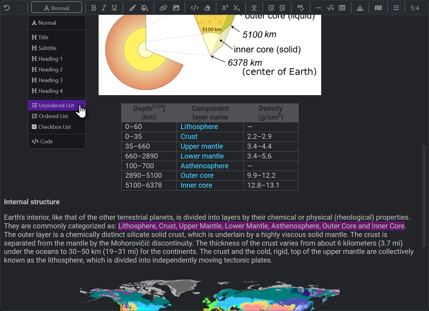Select the text color brush icon
Image resolution: width=429 pixels, height=311 pixels.
132,8
